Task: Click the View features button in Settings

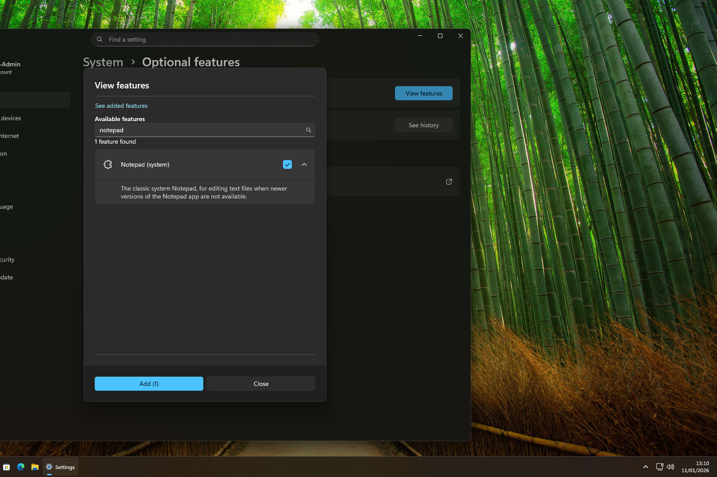Action: click(424, 93)
